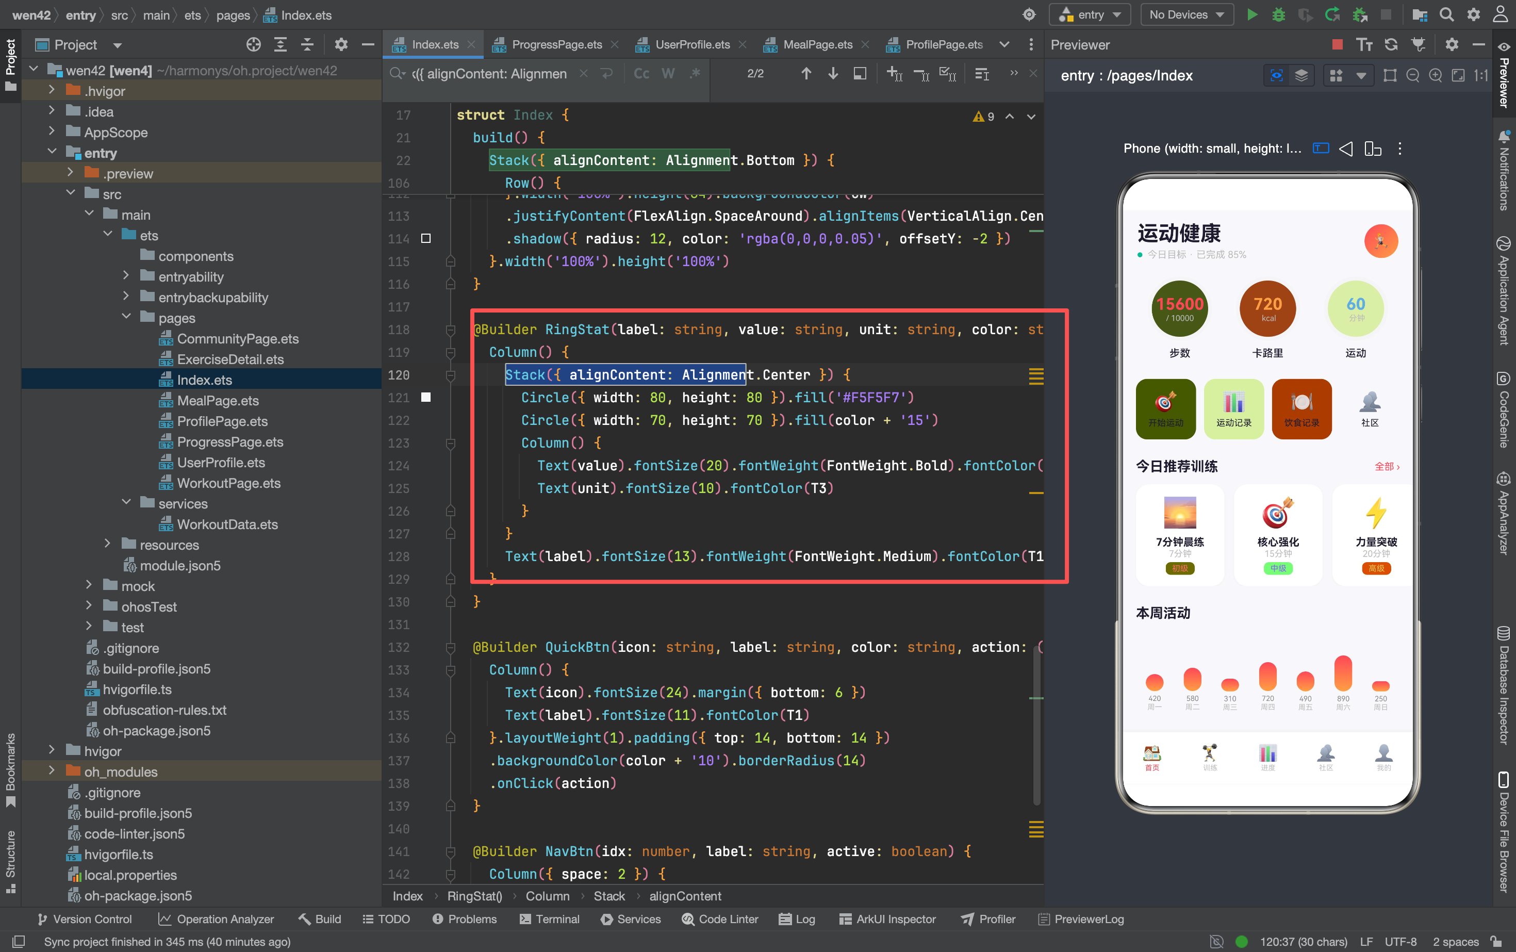Open WorkoutData.ets in project tree
The image size is (1516, 952).
pyautogui.click(x=227, y=524)
